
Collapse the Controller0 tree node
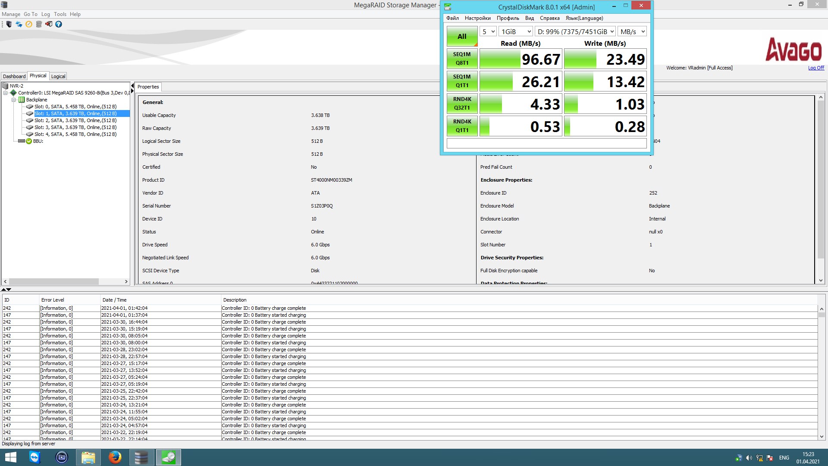pyautogui.click(x=5, y=93)
